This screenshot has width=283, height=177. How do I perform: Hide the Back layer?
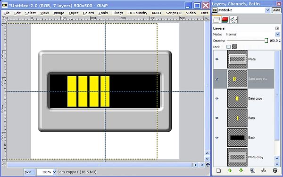tap(217, 138)
